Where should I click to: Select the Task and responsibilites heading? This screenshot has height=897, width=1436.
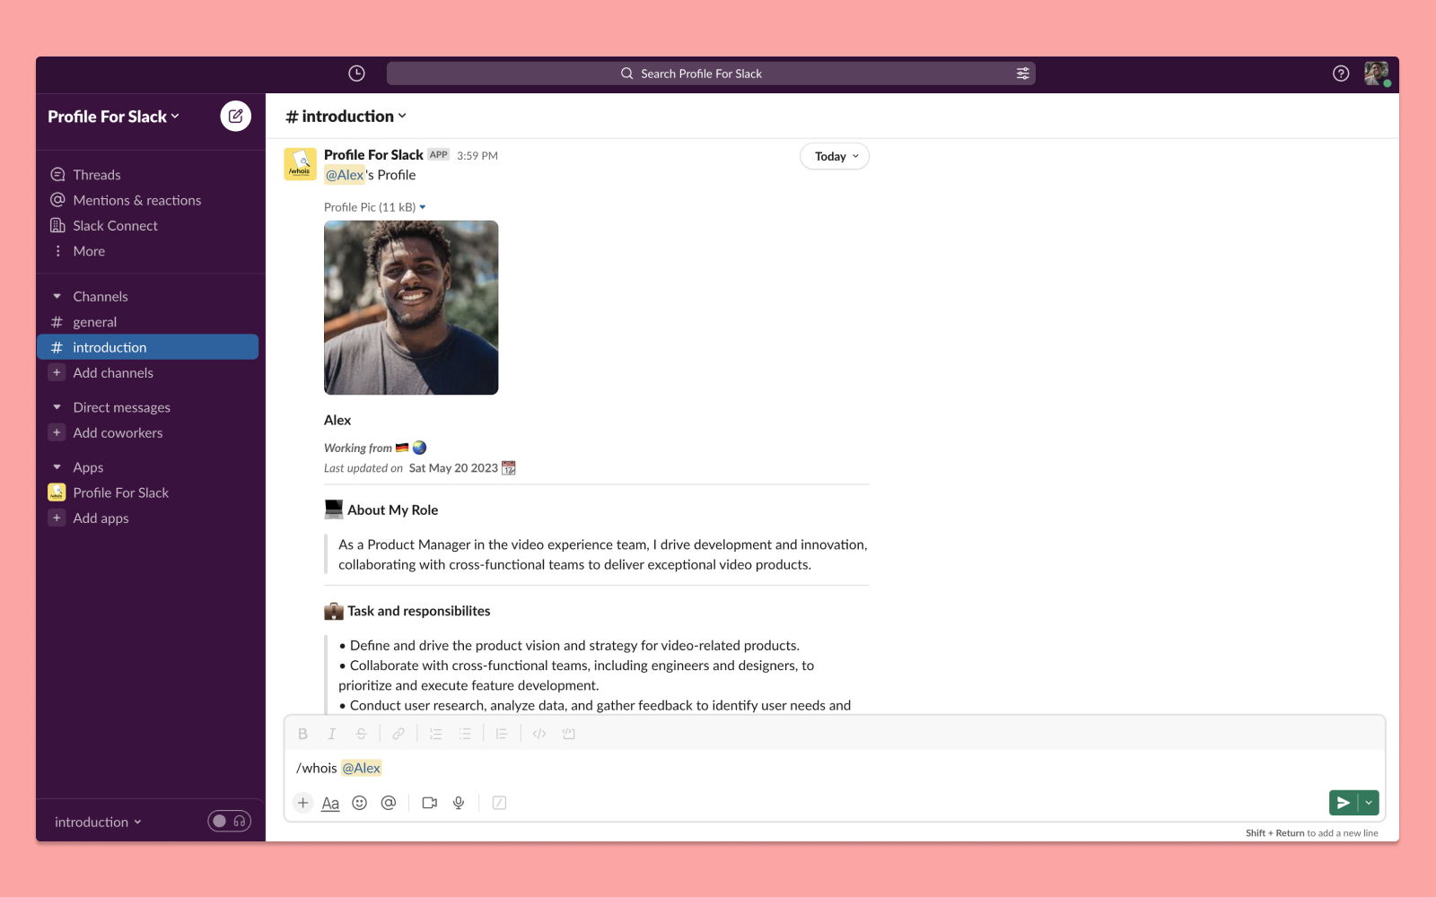(x=419, y=611)
